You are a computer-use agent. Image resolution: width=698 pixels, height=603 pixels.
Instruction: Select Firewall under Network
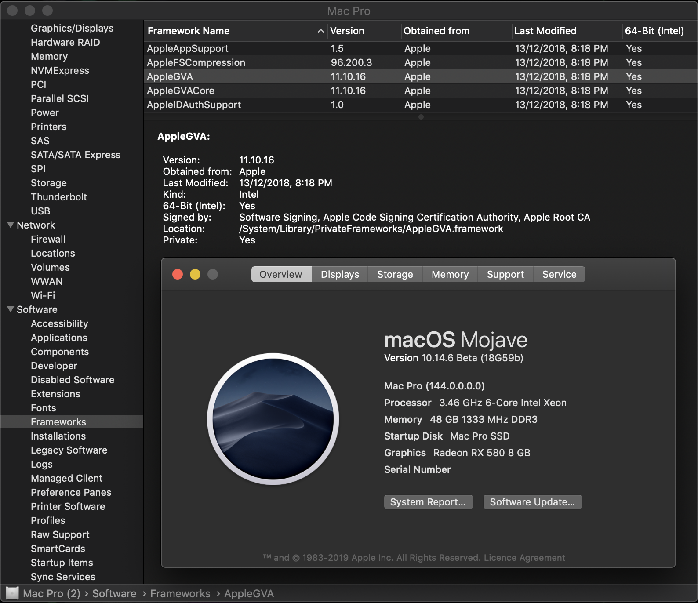click(x=48, y=239)
